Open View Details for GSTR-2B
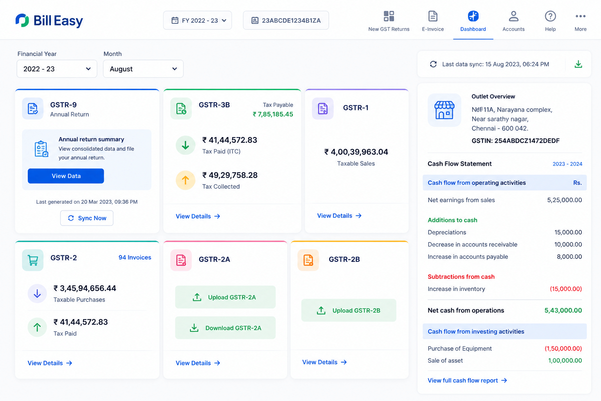 pyautogui.click(x=325, y=362)
